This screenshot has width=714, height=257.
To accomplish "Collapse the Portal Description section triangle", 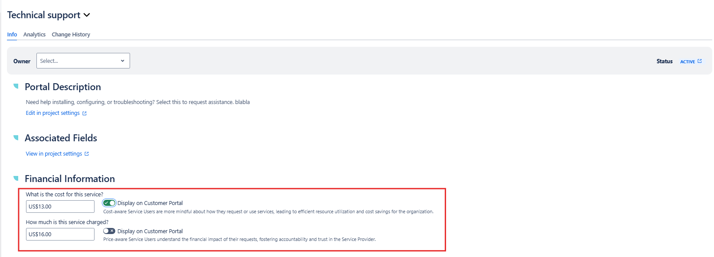I will pos(16,86).
